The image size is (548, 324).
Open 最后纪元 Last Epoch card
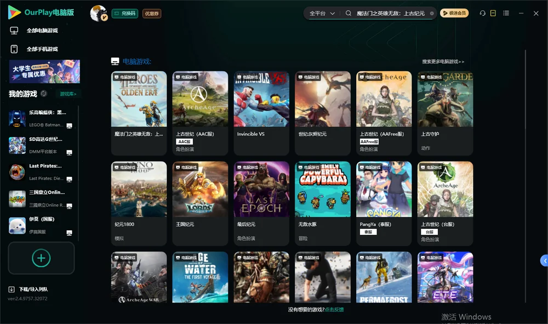pos(261,204)
